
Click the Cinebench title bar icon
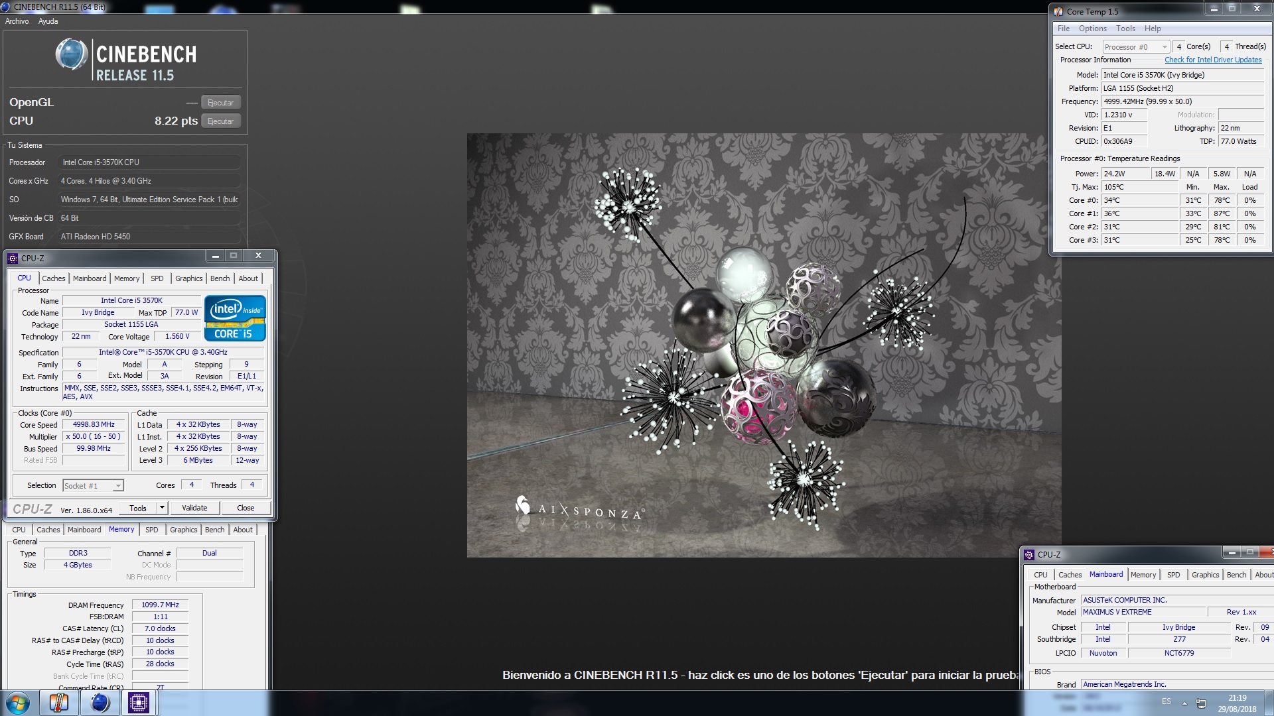(6, 7)
